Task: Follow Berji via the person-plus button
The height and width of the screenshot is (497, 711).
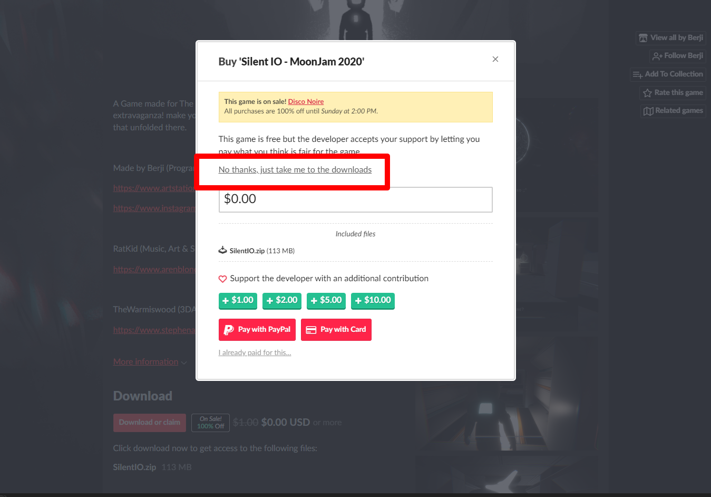Action: (x=677, y=56)
